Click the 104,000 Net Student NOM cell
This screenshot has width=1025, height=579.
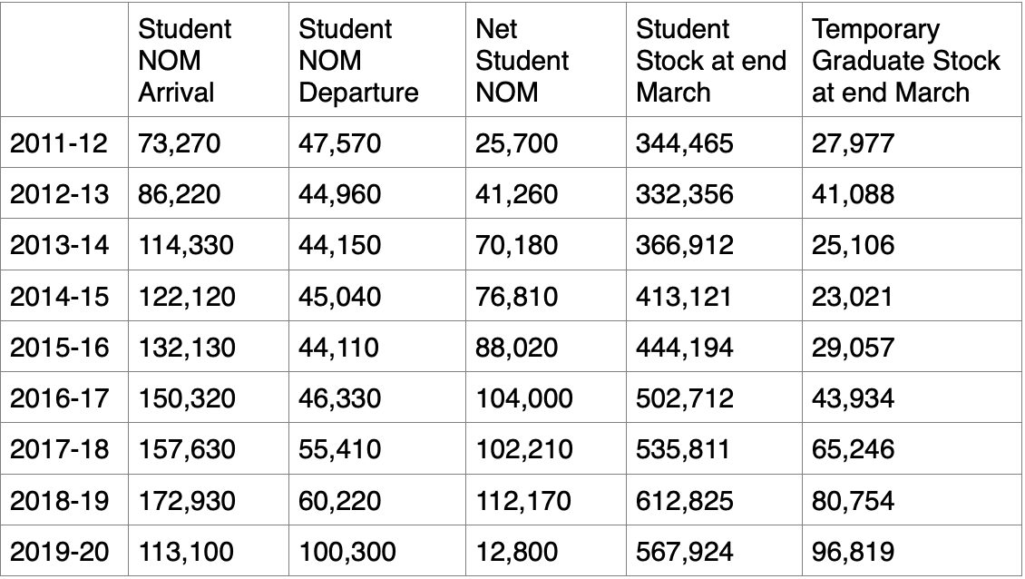pyautogui.click(x=524, y=398)
